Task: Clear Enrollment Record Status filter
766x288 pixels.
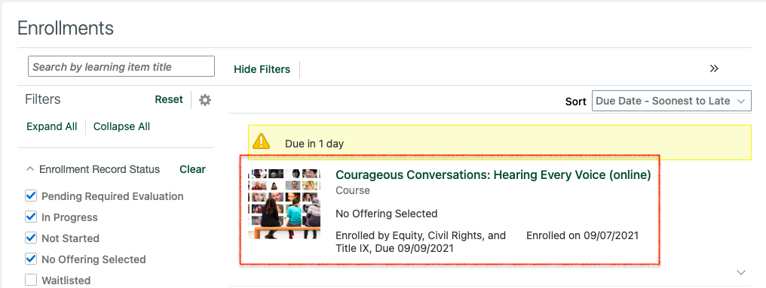Action: [192, 169]
